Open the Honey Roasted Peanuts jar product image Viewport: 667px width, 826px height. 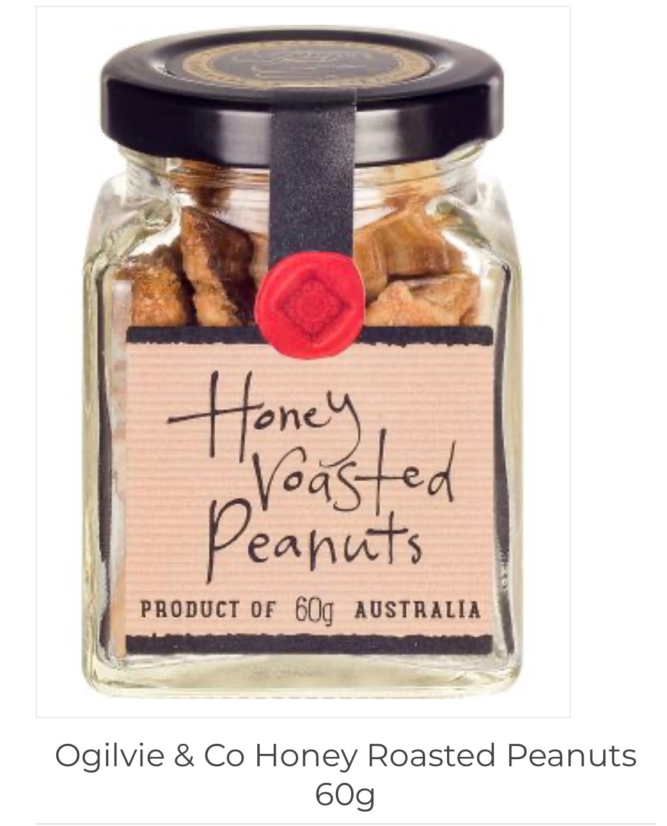pos(303,362)
